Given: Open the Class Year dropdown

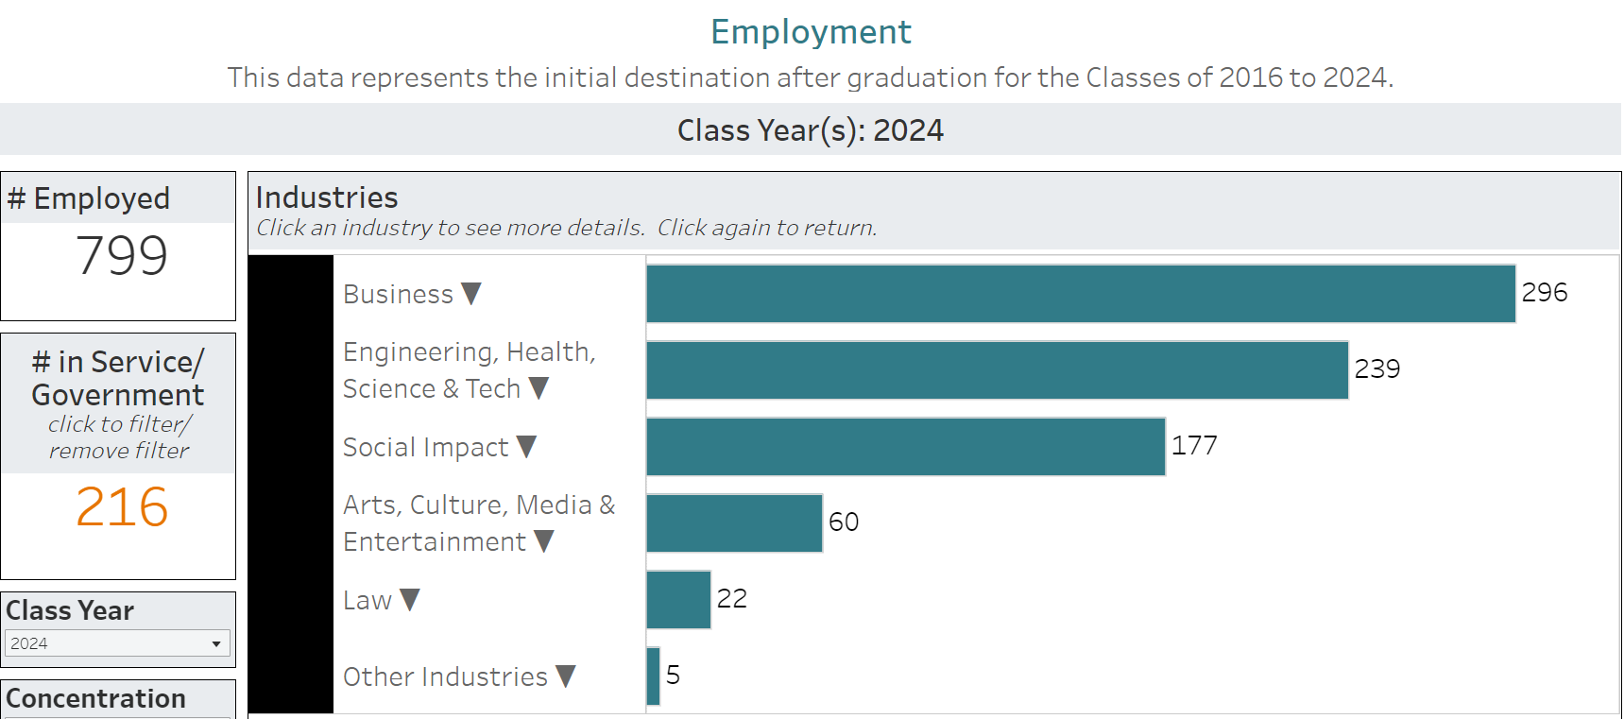Looking at the screenshot, I should tap(117, 643).
